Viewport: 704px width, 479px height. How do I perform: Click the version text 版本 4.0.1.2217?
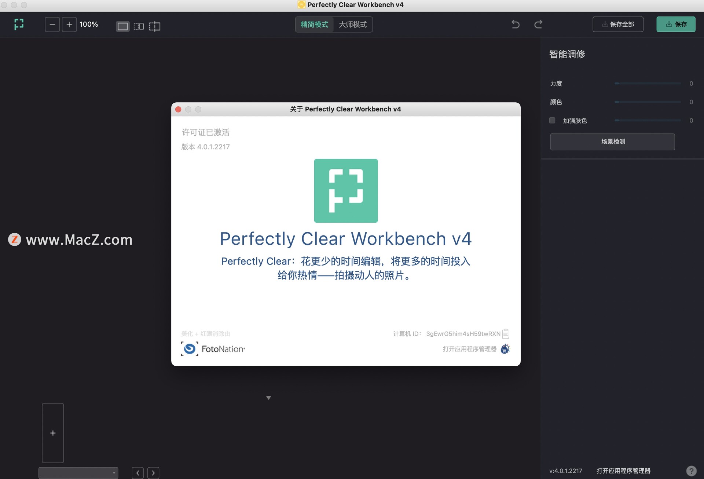coord(205,147)
